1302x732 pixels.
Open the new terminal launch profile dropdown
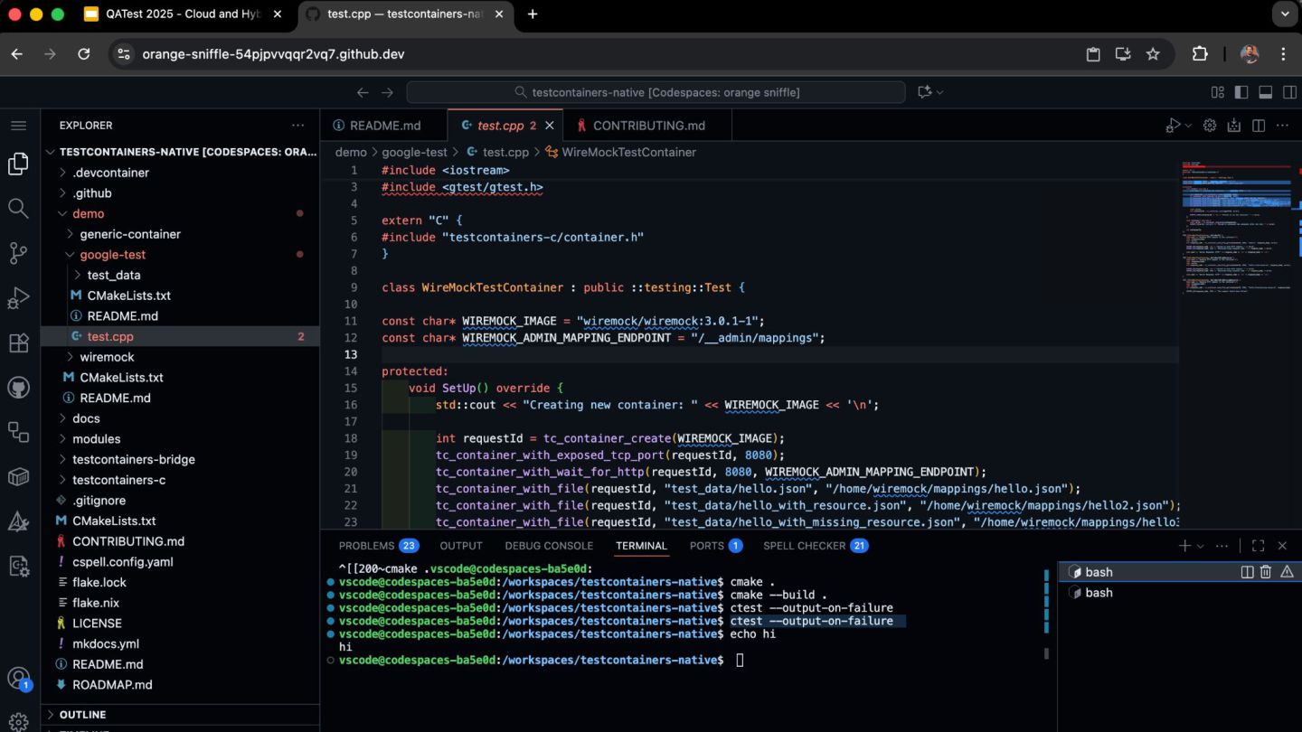coord(1201,546)
